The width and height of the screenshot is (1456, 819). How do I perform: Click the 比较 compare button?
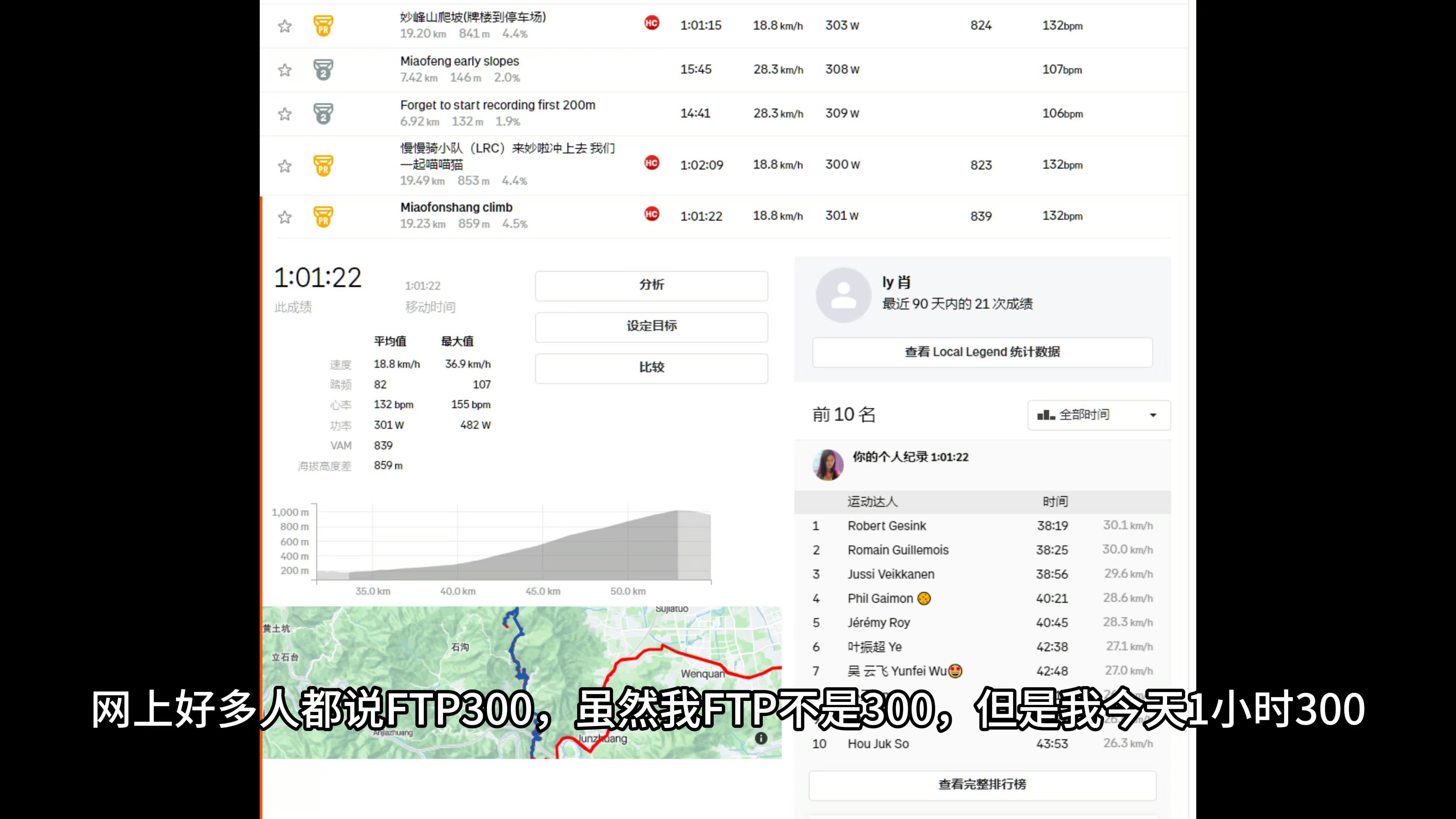pos(652,368)
